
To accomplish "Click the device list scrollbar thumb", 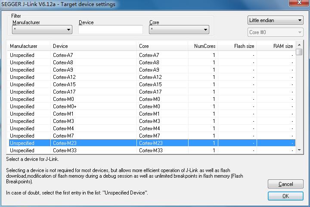I will pyautogui.click(x=299, y=52).
